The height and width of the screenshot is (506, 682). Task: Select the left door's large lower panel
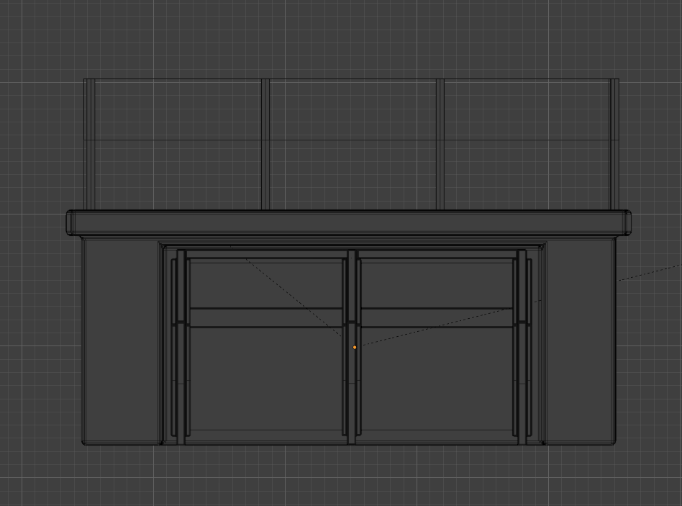tap(266, 379)
